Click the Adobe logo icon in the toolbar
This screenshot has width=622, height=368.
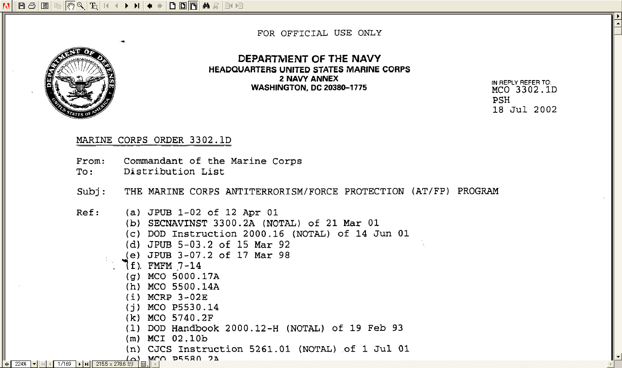click(x=6, y=6)
